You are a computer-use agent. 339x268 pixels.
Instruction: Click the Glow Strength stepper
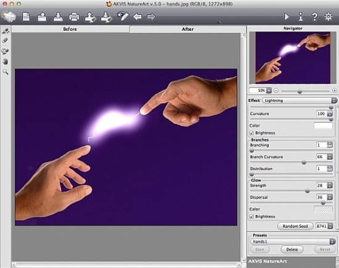click(x=330, y=185)
